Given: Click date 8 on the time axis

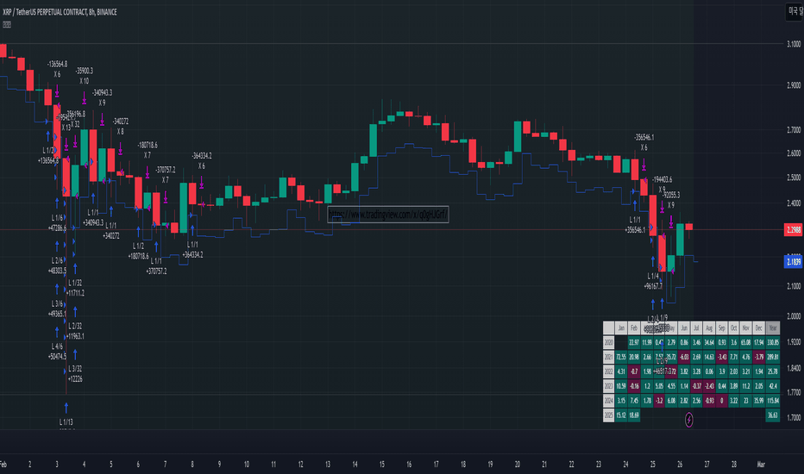Looking at the screenshot, I should click(192, 465).
